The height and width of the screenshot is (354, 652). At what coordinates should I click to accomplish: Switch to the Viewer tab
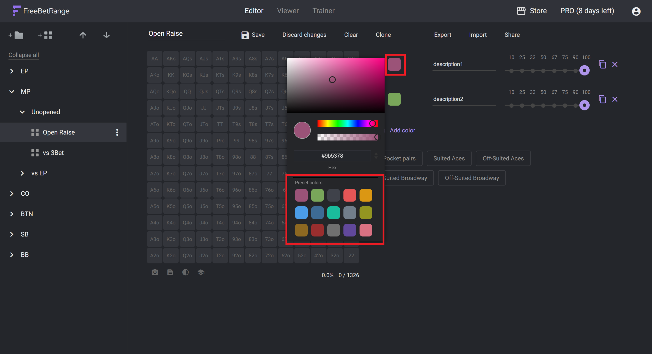click(x=288, y=11)
